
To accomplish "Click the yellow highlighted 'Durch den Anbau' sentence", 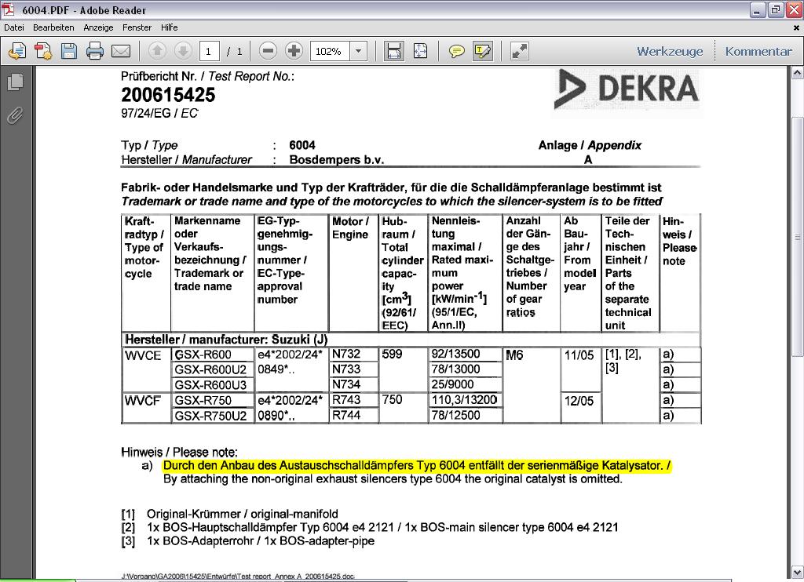I will [x=416, y=466].
